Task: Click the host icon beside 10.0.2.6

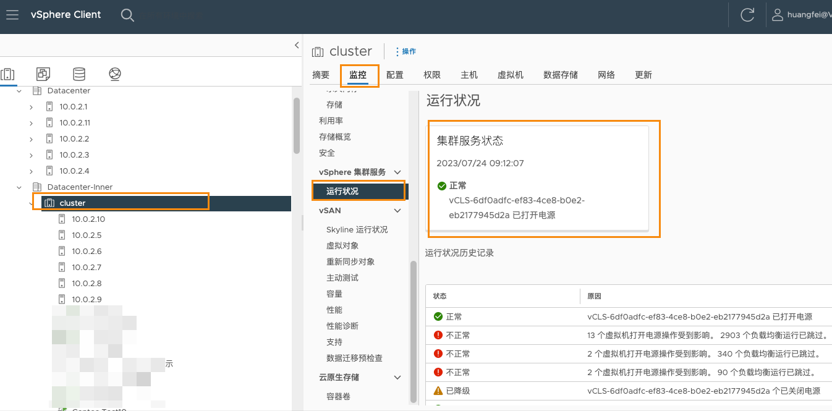Action: point(62,252)
